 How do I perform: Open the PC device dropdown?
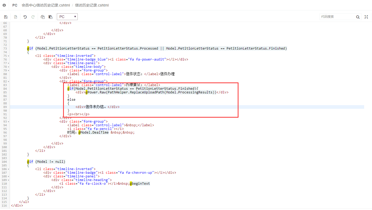pos(67,17)
